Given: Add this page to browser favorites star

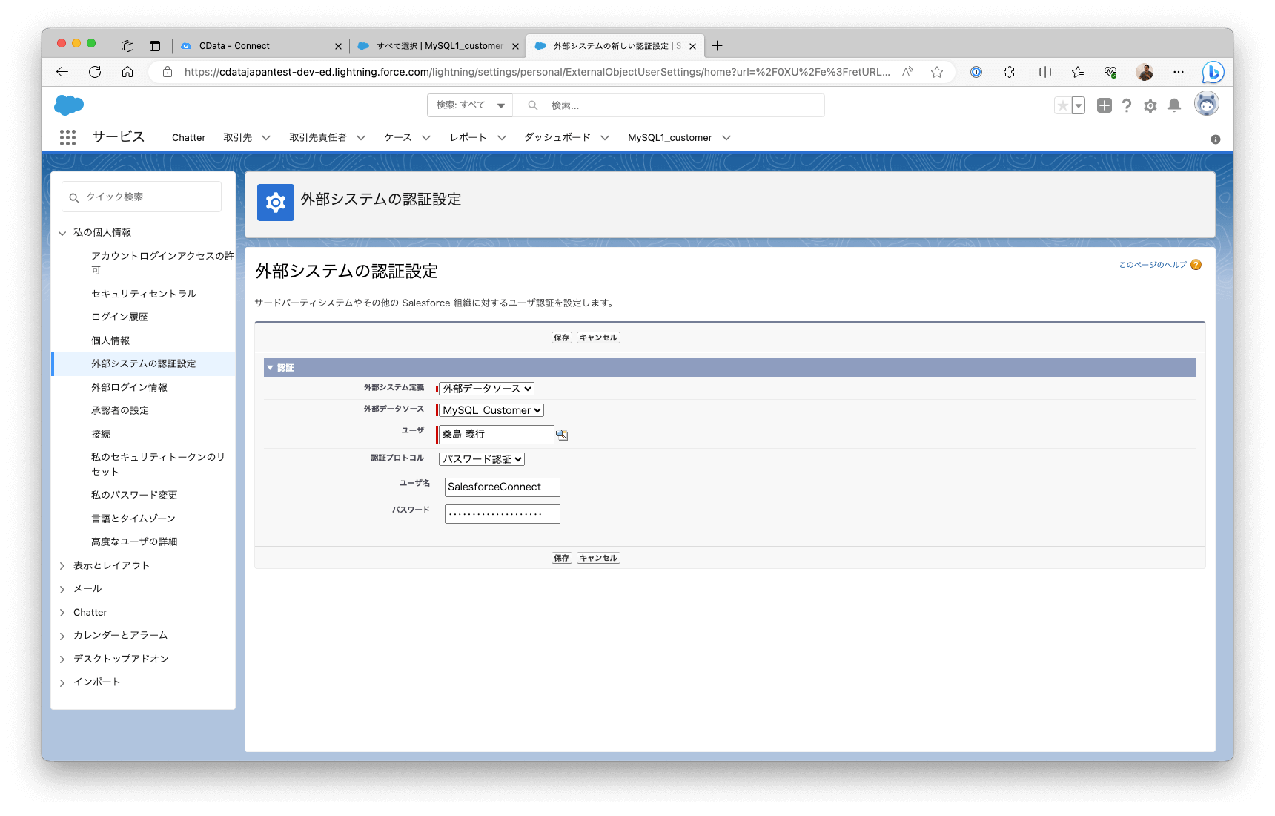Looking at the screenshot, I should (x=937, y=72).
